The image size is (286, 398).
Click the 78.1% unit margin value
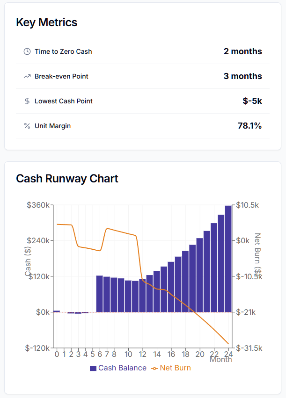[x=249, y=126]
